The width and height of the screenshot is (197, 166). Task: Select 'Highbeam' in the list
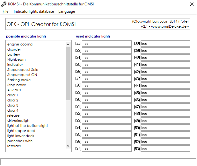point(16,59)
